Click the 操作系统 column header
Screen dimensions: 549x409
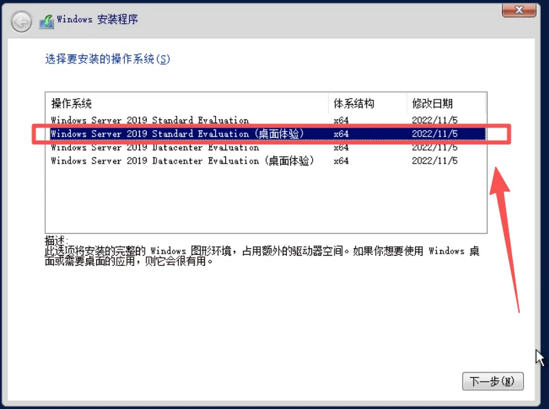pyautogui.click(x=187, y=104)
